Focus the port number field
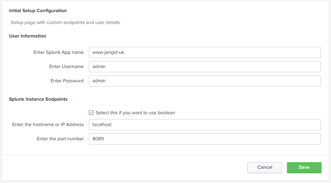 click(205, 139)
